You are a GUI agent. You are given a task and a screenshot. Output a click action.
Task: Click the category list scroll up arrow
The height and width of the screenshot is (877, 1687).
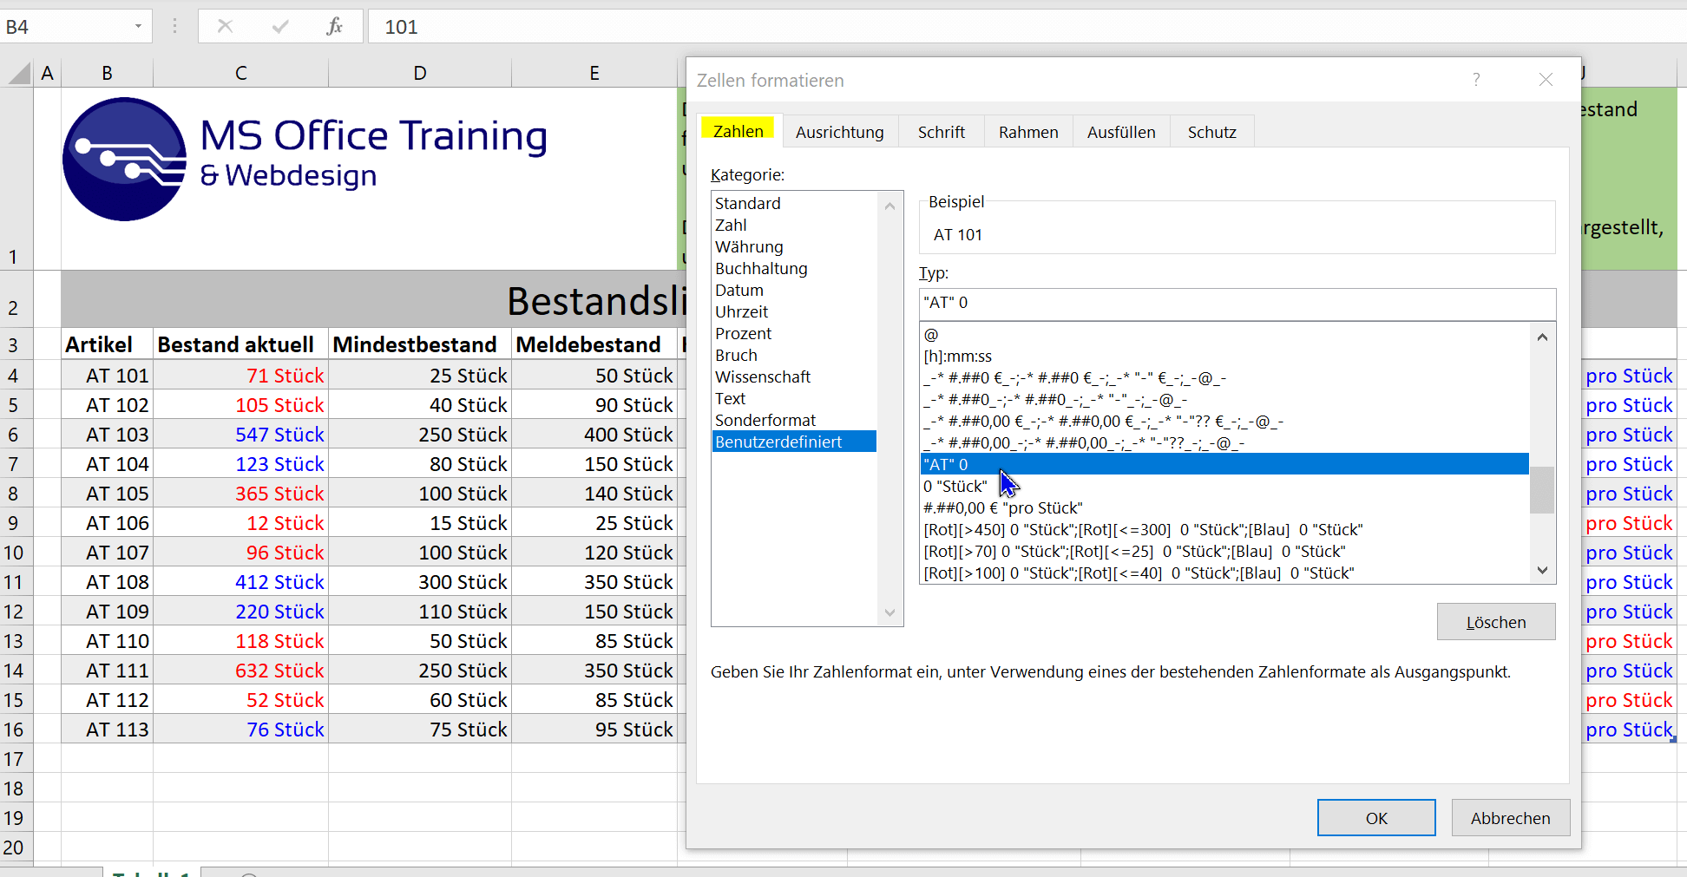pos(889,206)
